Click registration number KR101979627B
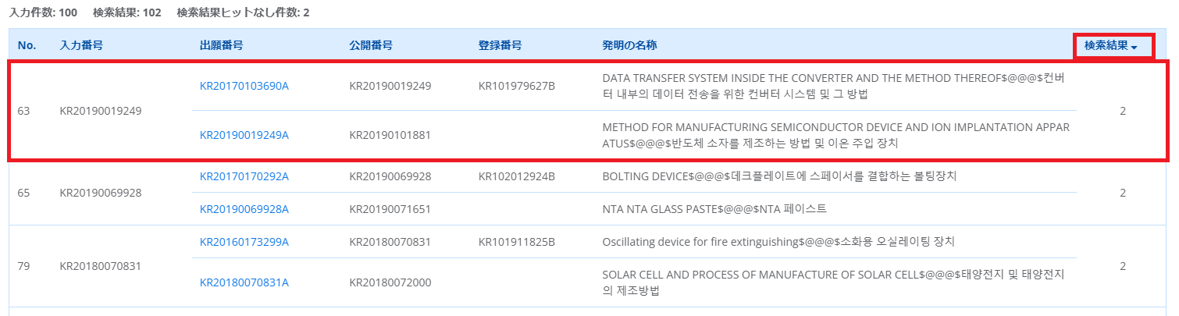 click(516, 85)
